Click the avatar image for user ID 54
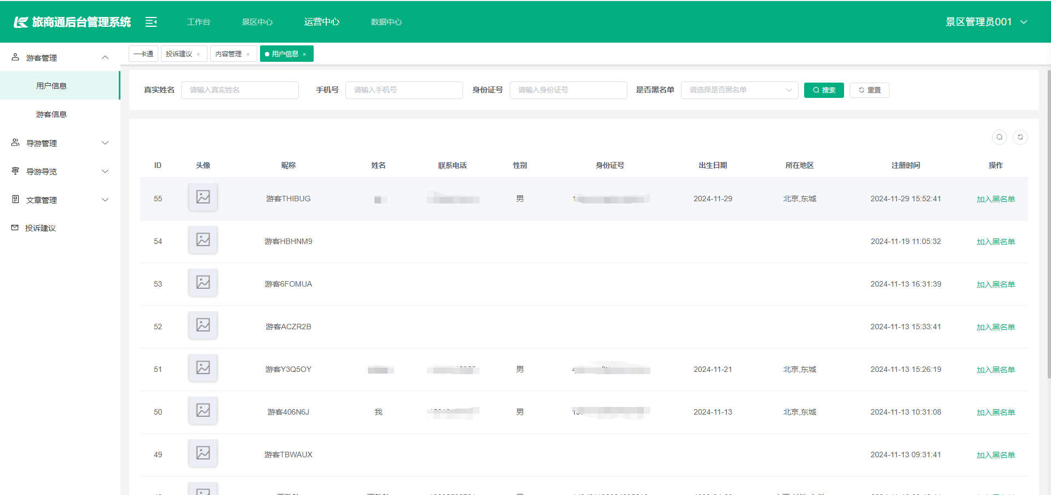Image resolution: width=1051 pixels, height=495 pixels. [203, 240]
